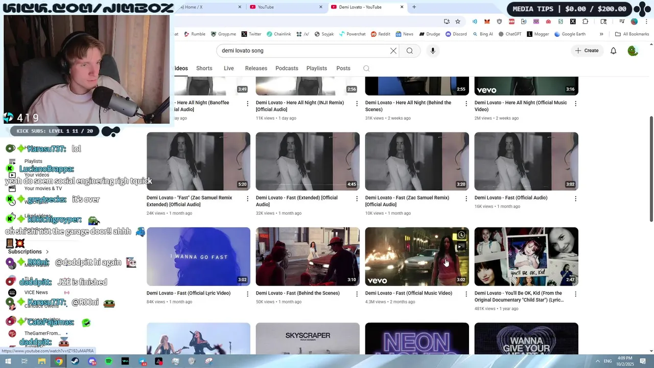The height and width of the screenshot is (368, 654).
Task: Open the Windows Start menu
Action: click(x=7, y=361)
